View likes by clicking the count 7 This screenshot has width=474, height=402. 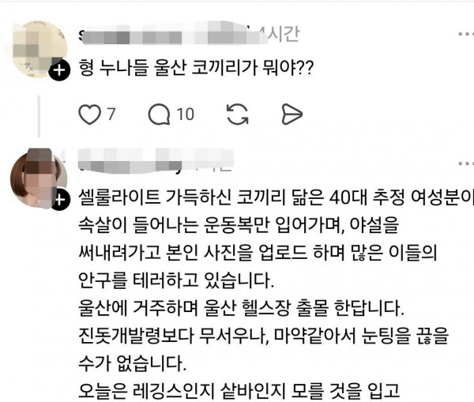click(x=111, y=115)
